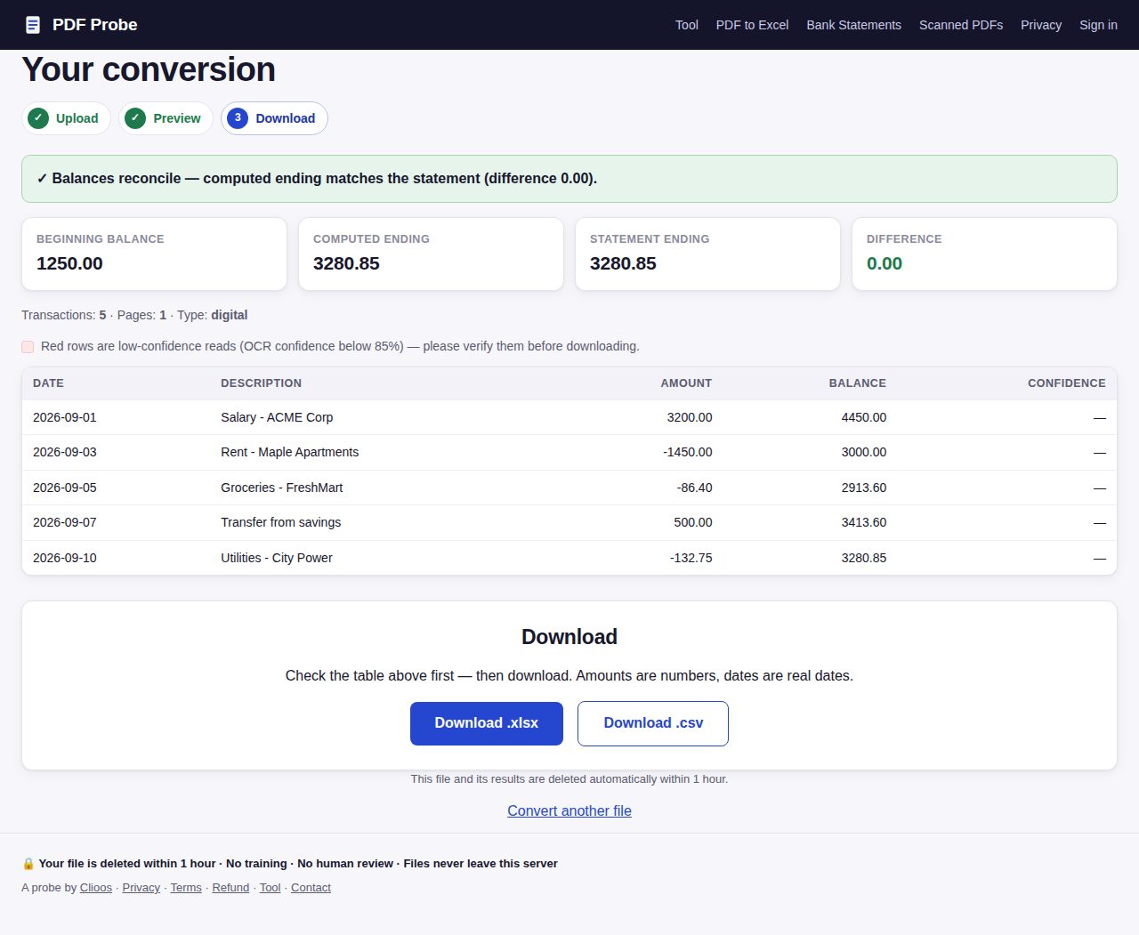Viewport: 1139px width, 935px height.
Task: Open the Contact footer link
Action: click(x=311, y=888)
